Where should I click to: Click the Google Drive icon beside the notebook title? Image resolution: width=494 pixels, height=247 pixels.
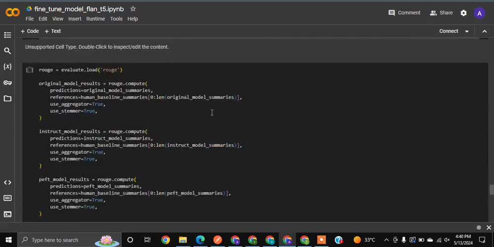pyautogui.click(x=29, y=9)
